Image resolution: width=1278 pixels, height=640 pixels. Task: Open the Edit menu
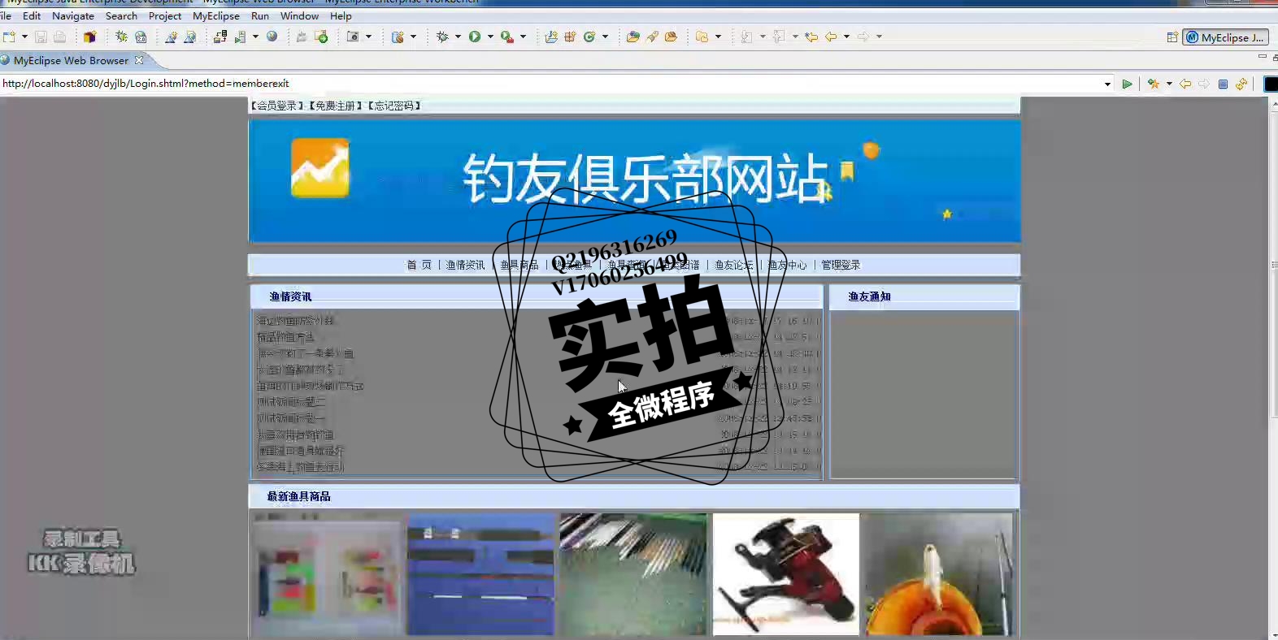point(32,15)
